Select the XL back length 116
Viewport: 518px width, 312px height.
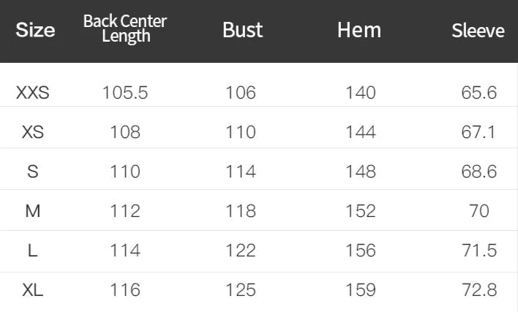pyautogui.click(x=125, y=290)
